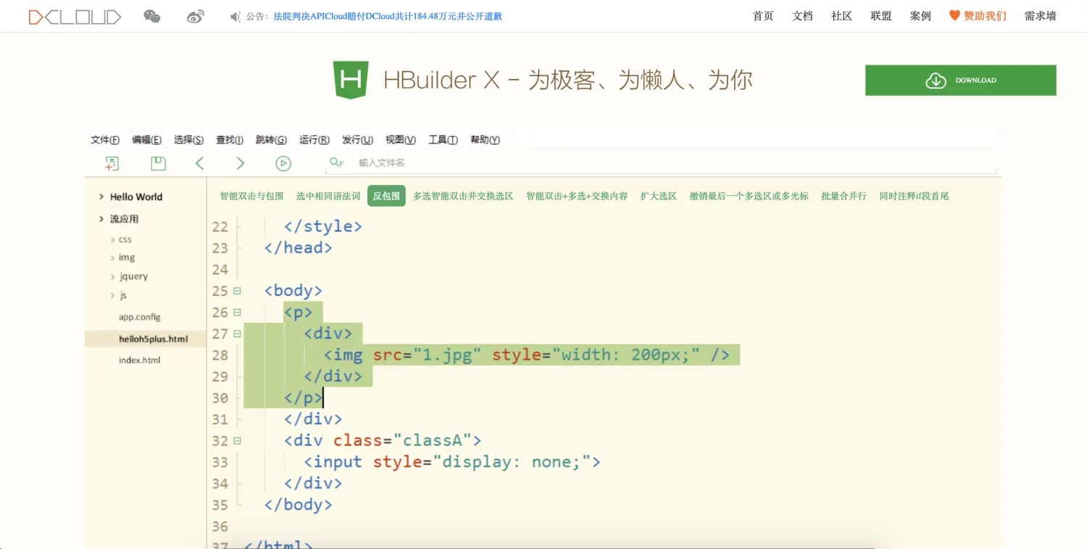Open the 跳转(G) menu
Viewport: 1087px width, 549px height.
coord(271,140)
